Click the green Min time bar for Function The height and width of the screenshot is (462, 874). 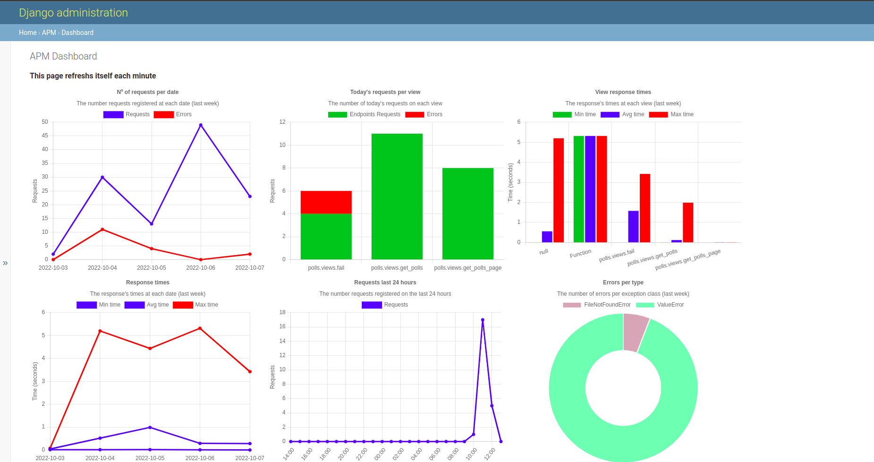[x=579, y=189]
